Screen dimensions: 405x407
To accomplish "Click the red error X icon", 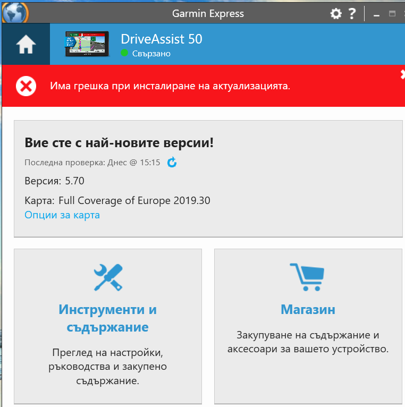I will coord(26,86).
